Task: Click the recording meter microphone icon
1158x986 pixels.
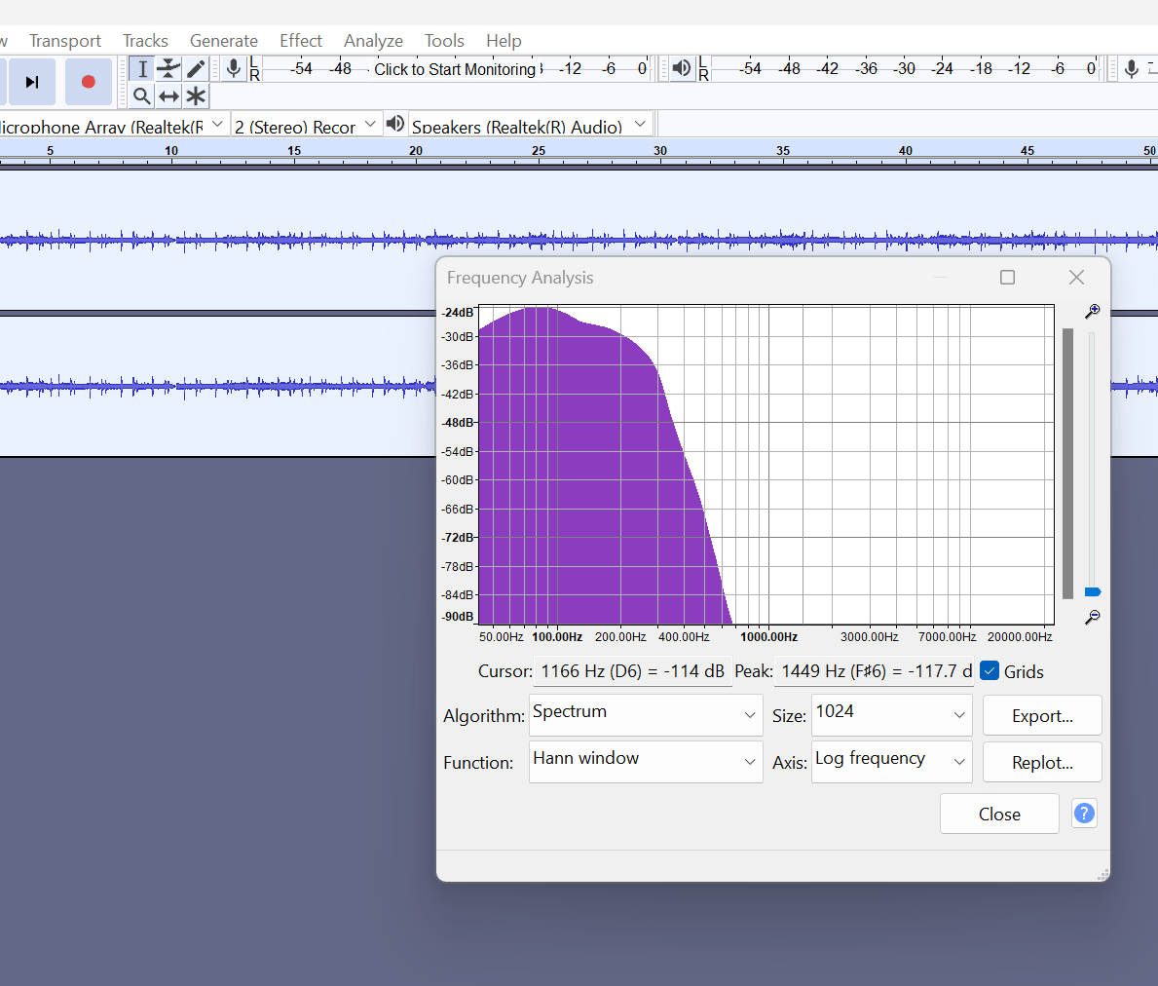Action: tap(233, 68)
